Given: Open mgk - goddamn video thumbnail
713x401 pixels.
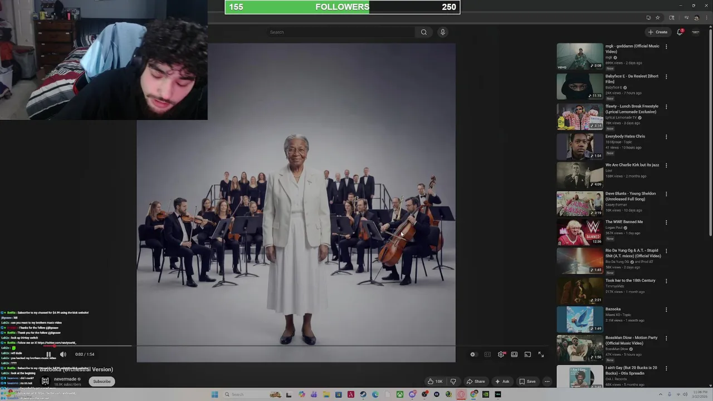Looking at the screenshot, I should point(580,56).
